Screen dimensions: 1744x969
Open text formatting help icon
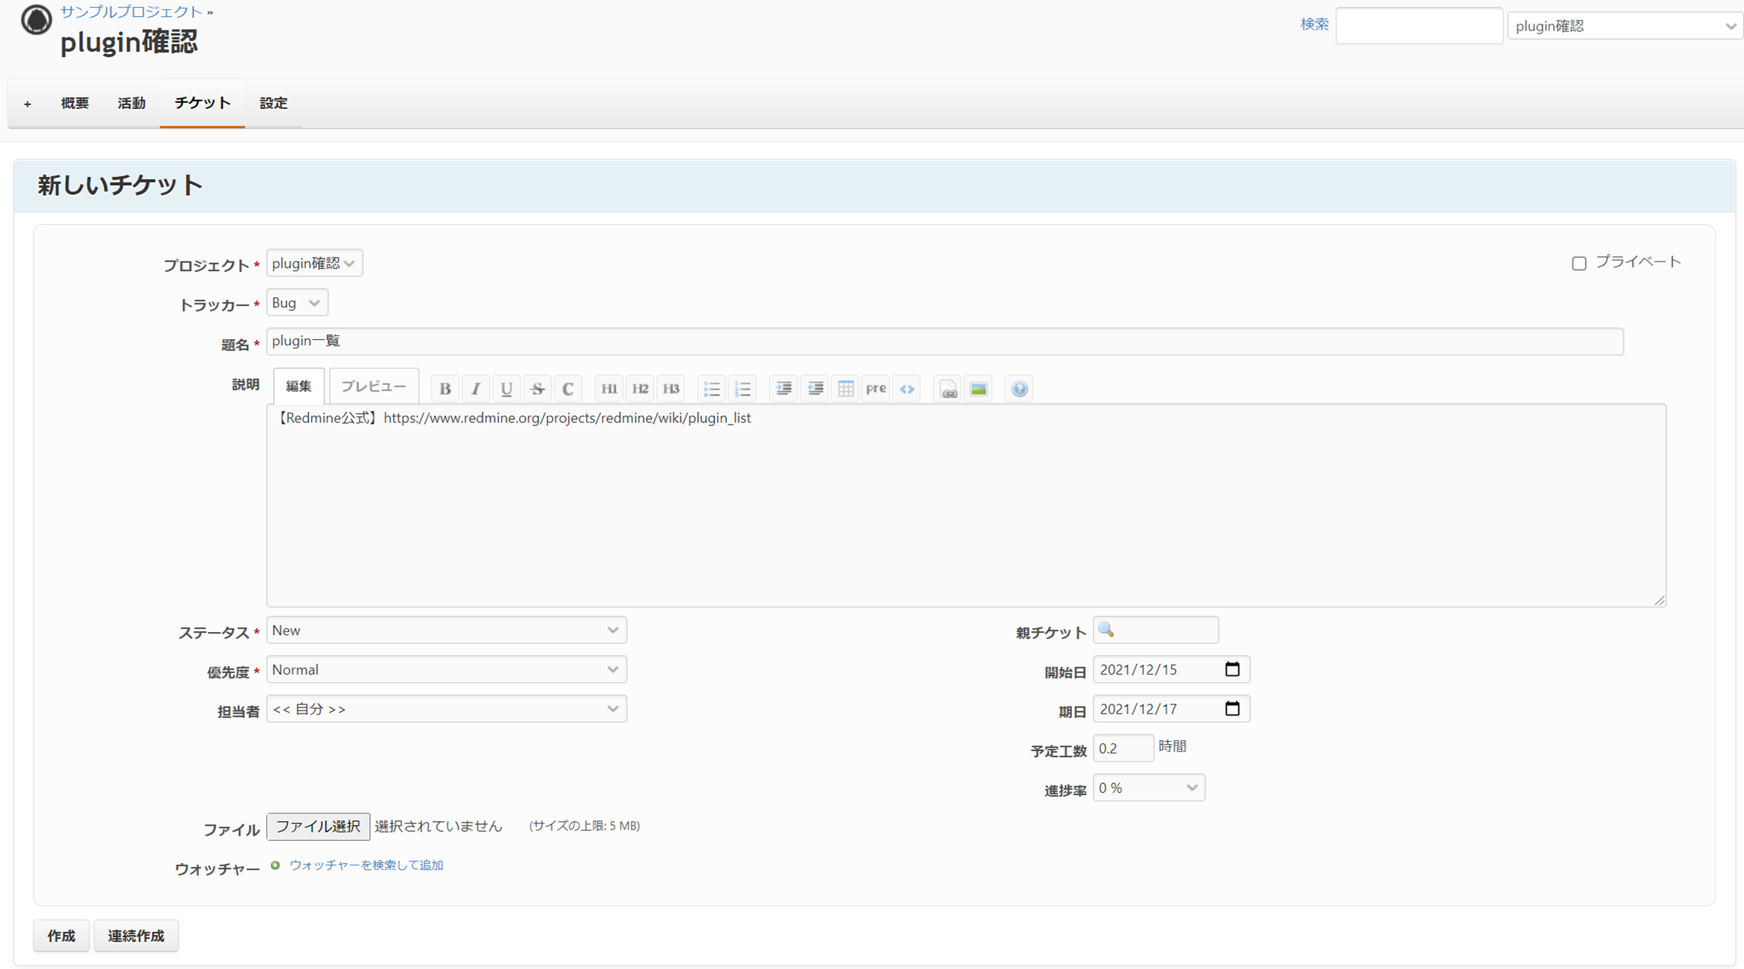(1019, 389)
